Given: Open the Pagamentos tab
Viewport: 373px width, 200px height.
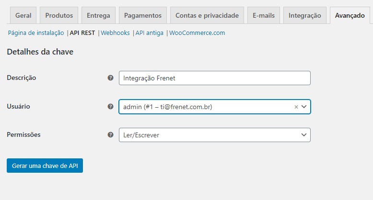Looking at the screenshot, I should (x=143, y=15).
